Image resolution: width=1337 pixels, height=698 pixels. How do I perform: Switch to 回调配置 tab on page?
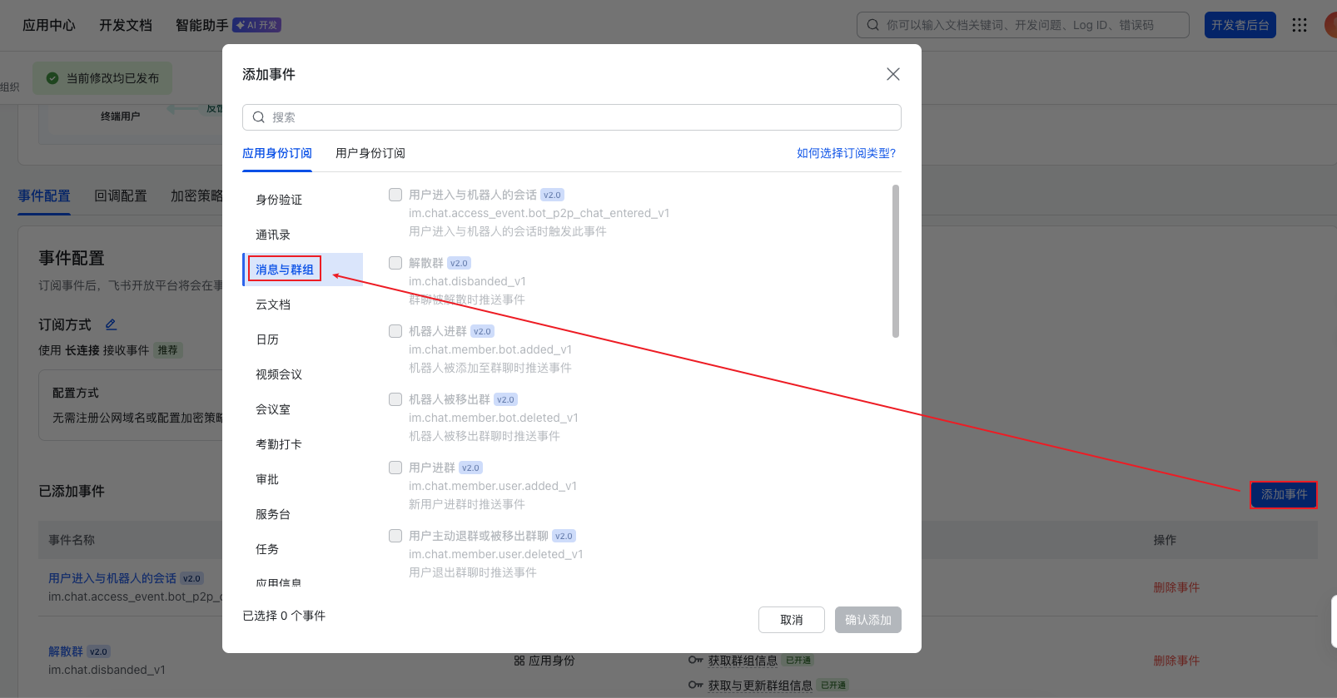(x=121, y=196)
